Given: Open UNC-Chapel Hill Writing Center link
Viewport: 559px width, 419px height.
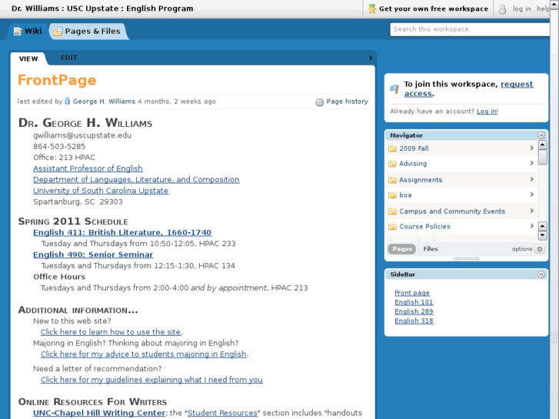Looking at the screenshot, I should coord(99,413).
